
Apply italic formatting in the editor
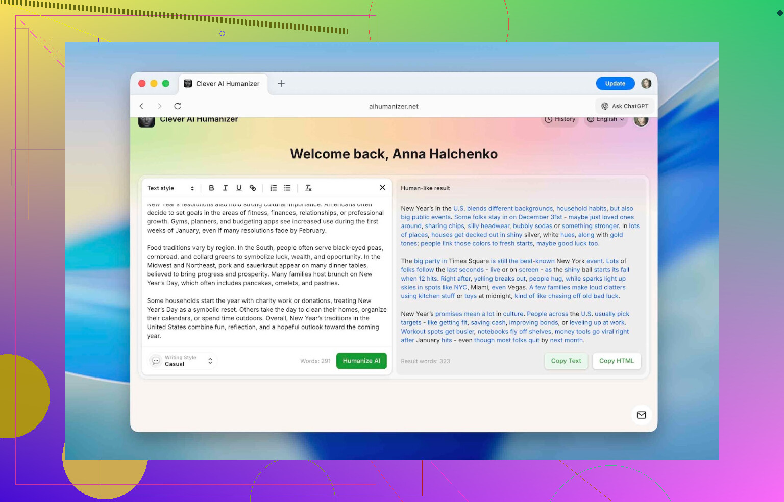click(225, 188)
